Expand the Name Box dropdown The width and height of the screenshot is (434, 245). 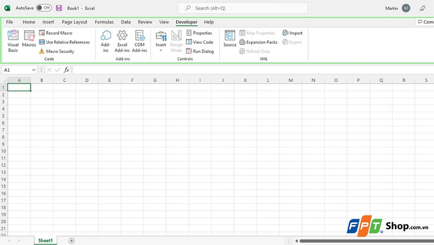pyautogui.click(x=34, y=70)
